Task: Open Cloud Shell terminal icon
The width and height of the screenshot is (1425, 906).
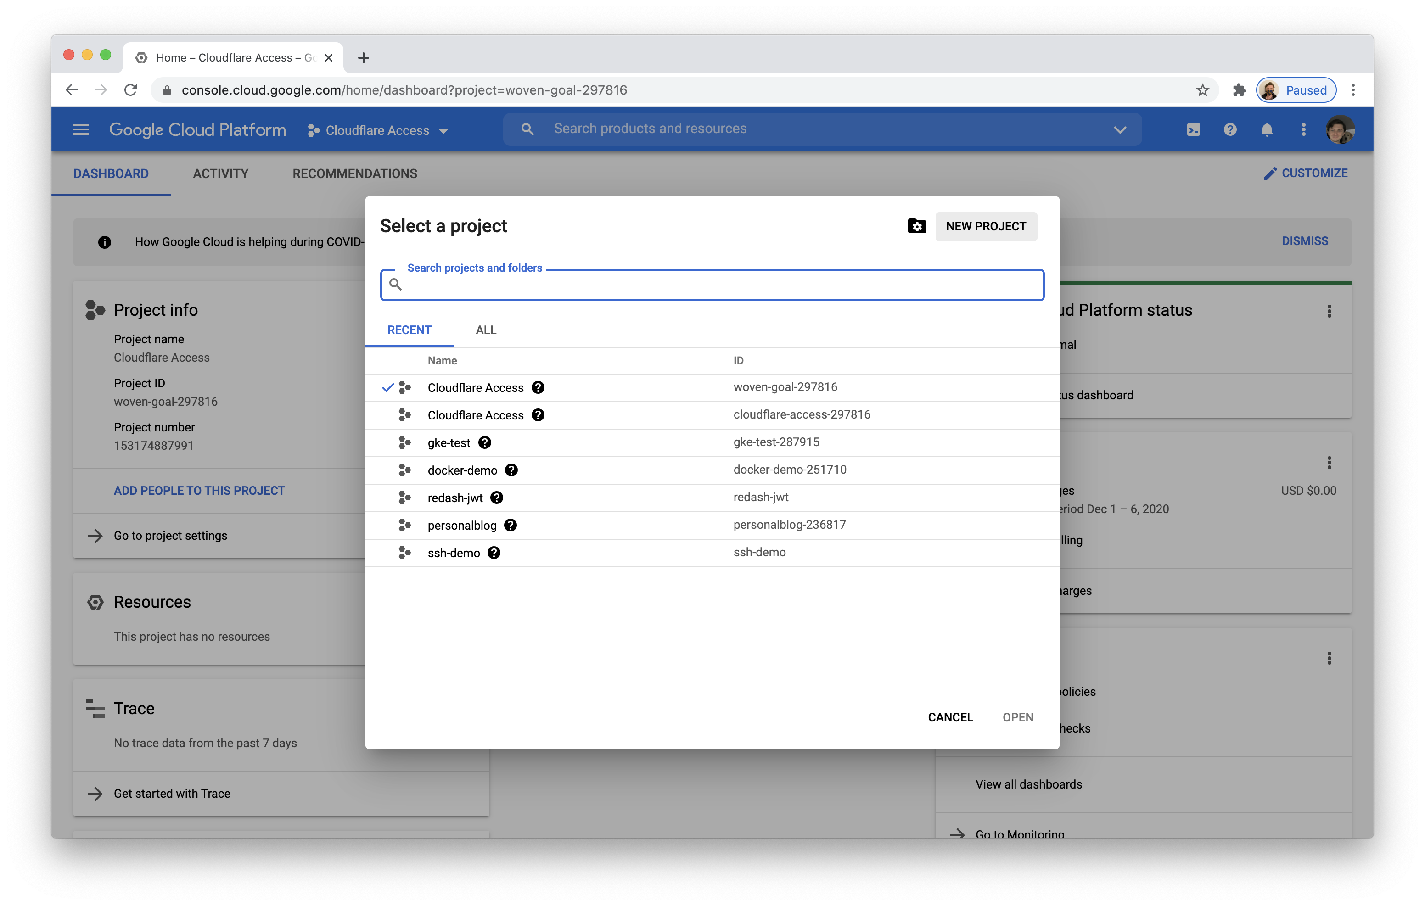Action: click(x=1193, y=129)
